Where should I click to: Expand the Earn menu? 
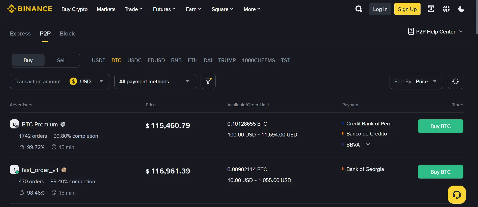[x=194, y=9]
